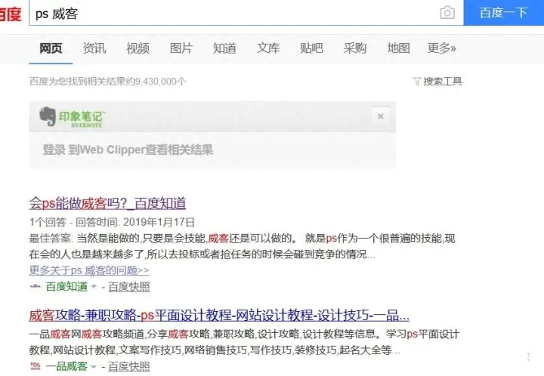
Task: Go to the 文库 tab
Action: pos(267,48)
